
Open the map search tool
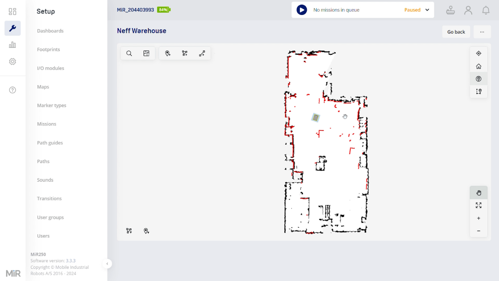click(129, 53)
